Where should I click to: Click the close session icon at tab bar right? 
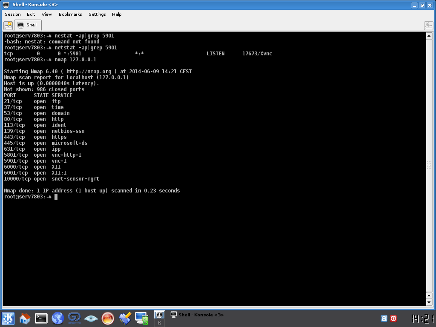[428, 26]
